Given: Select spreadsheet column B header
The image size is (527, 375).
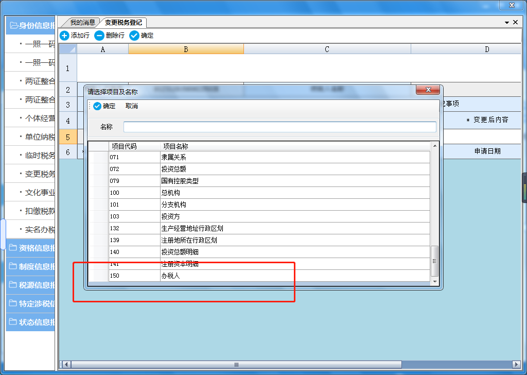Looking at the screenshot, I should click(x=186, y=49).
